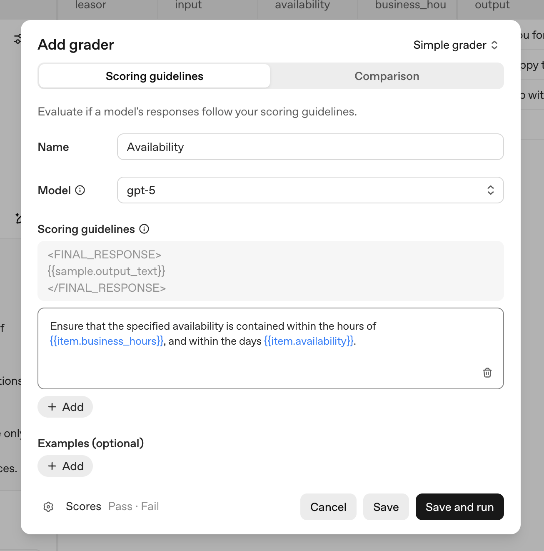Click Save and run

[459, 507]
